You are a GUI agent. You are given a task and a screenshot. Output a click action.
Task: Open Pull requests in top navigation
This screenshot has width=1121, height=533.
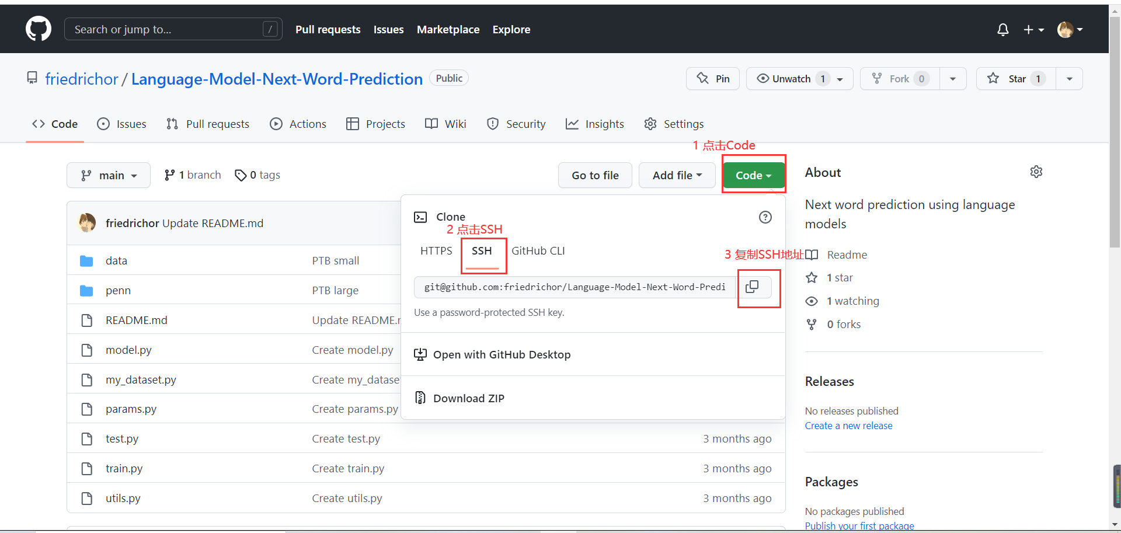328,29
